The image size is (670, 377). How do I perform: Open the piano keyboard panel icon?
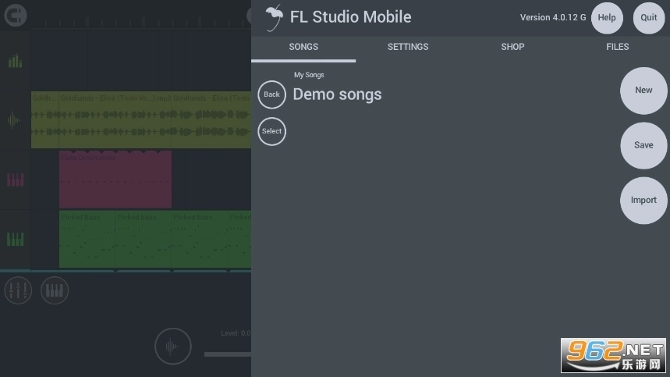(x=55, y=291)
